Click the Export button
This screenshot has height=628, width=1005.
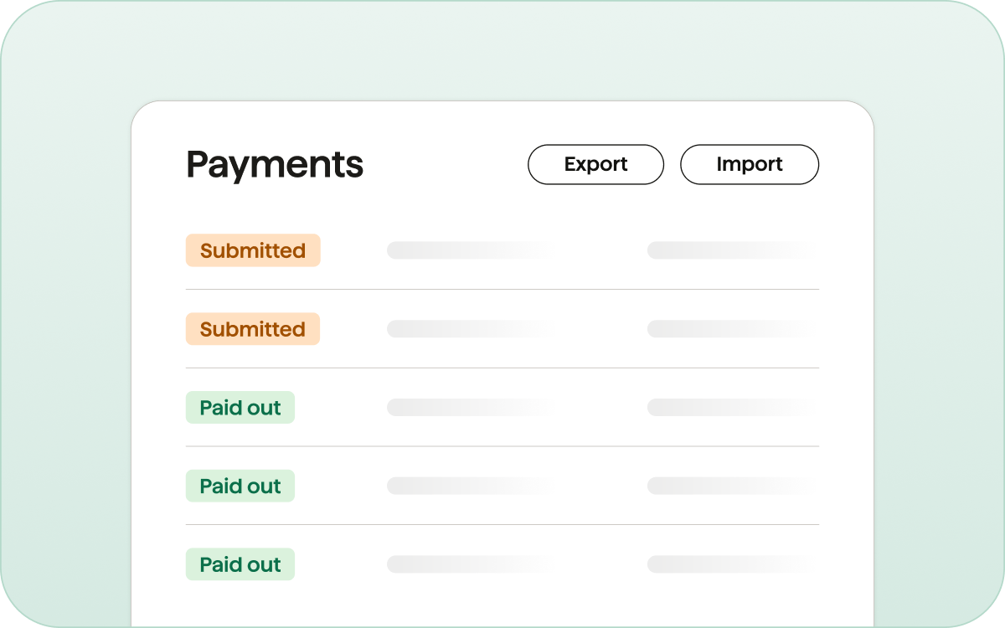[x=595, y=164]
